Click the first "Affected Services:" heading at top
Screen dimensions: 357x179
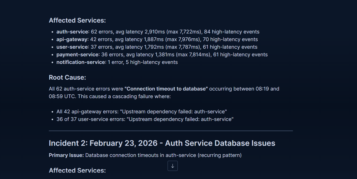(x=77, y=21)
